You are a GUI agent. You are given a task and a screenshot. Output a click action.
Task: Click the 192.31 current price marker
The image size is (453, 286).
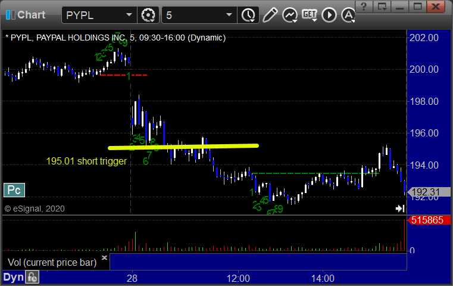pyautogui.click(x=429, y=192)
